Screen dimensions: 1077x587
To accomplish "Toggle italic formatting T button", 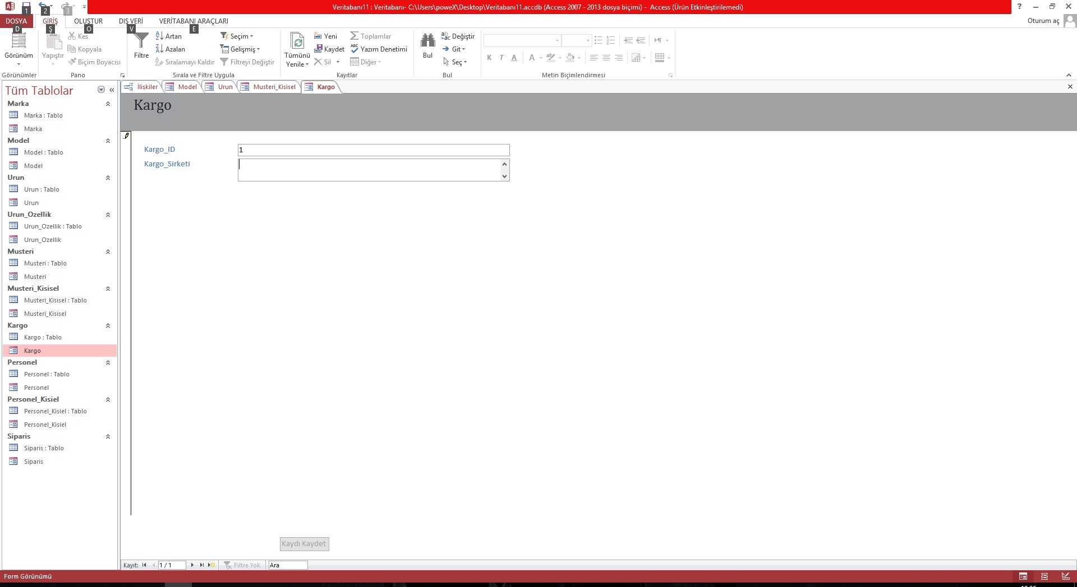I will pyautogui.click(x=501, y=58).
